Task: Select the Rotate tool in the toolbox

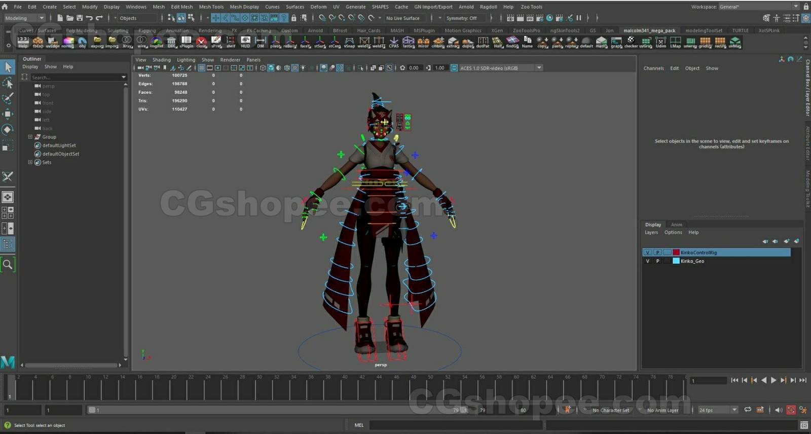Action: pos(8,129)
